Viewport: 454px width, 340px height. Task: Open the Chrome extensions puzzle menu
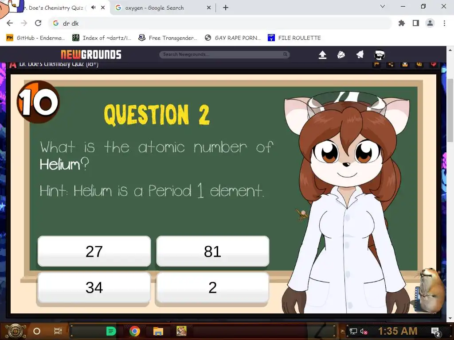(402, 23)
